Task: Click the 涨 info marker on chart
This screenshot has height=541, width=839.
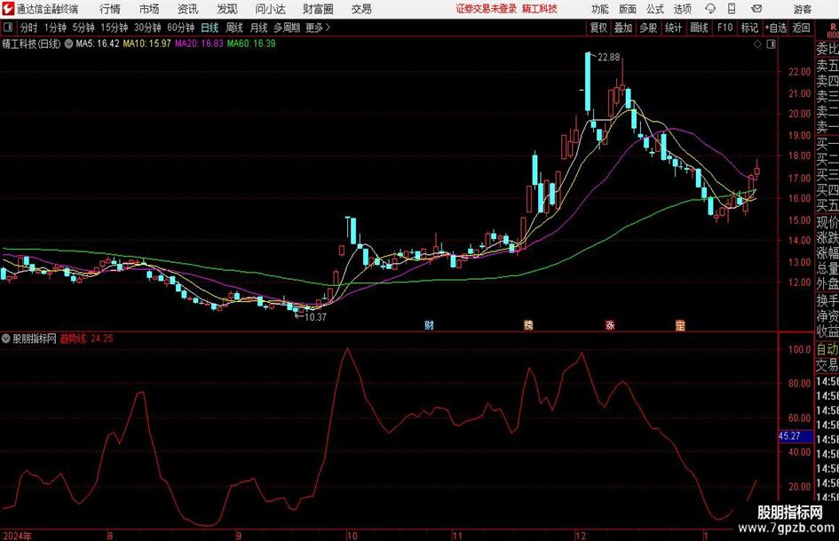Action: tap(609, 324)
